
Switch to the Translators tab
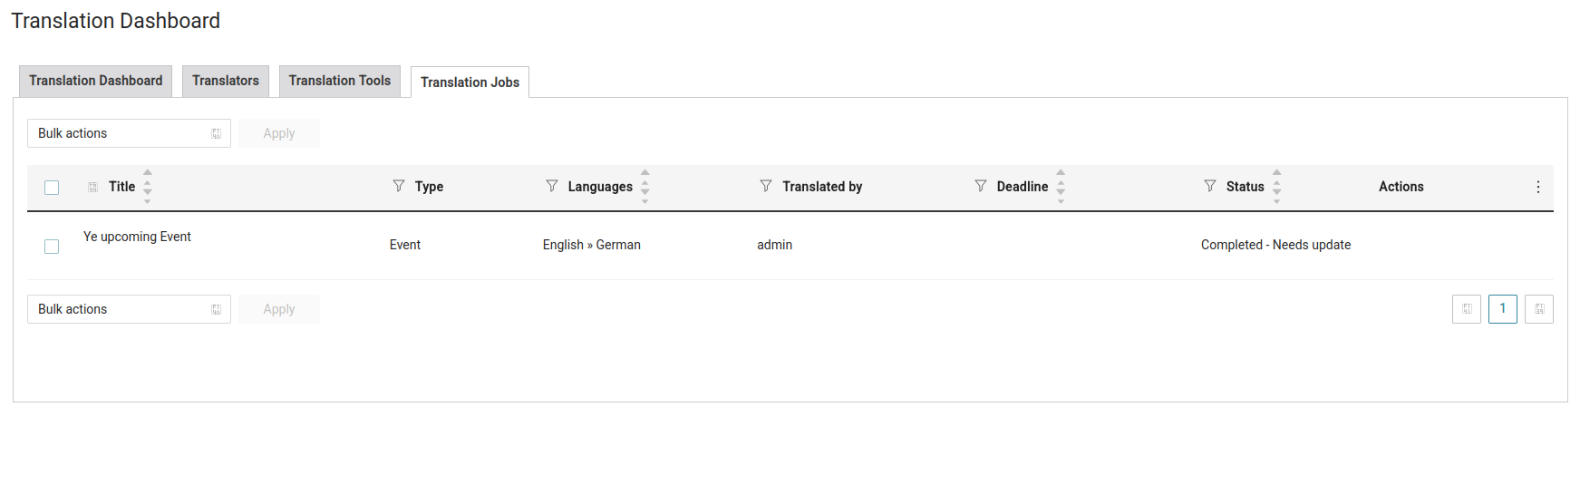226,81
